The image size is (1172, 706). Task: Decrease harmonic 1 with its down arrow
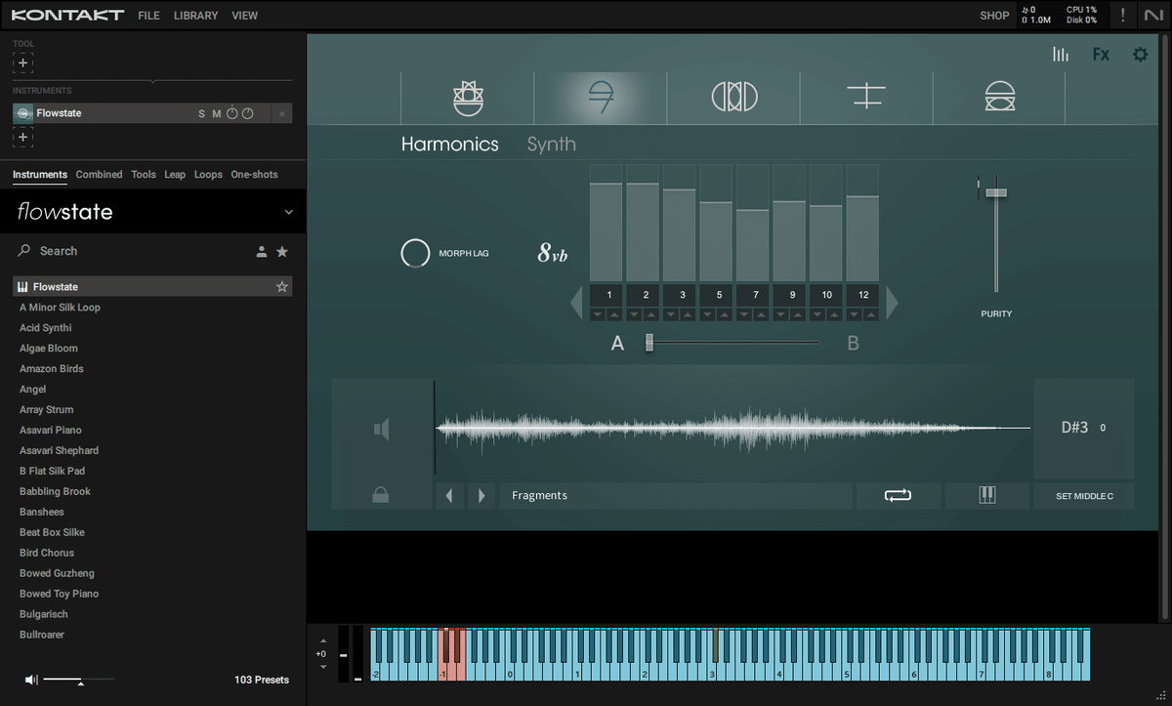tap(598, 314)
